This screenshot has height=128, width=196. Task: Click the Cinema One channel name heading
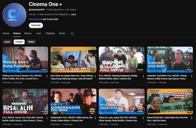[43, 4]
